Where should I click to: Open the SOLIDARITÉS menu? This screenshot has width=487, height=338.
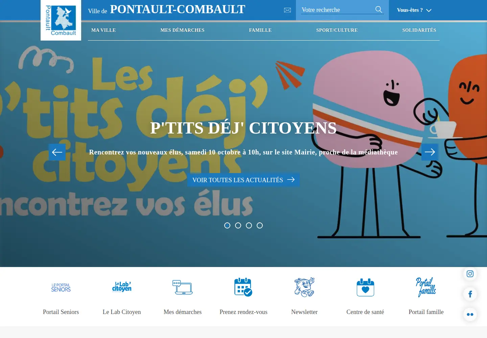[x=419, y=30]
